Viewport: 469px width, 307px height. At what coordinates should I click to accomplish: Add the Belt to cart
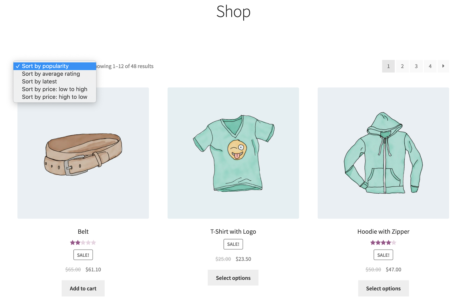pos(83,288)
